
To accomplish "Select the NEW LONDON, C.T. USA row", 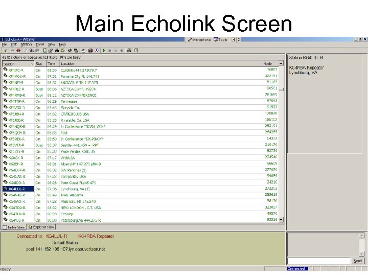I will click(140, 208).
